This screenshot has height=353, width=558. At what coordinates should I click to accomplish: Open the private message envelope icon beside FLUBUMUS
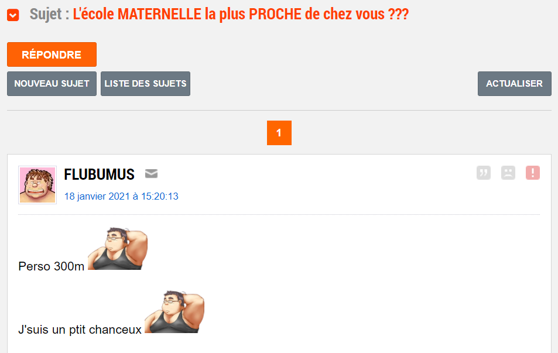(x=151, y=174)
